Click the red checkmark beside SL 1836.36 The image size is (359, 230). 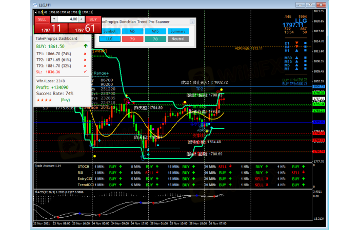(85, 72)
